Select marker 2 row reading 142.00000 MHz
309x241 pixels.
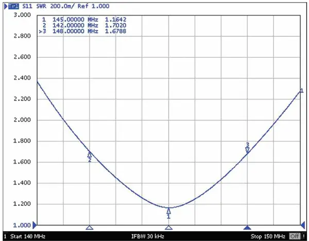point(82,25)
